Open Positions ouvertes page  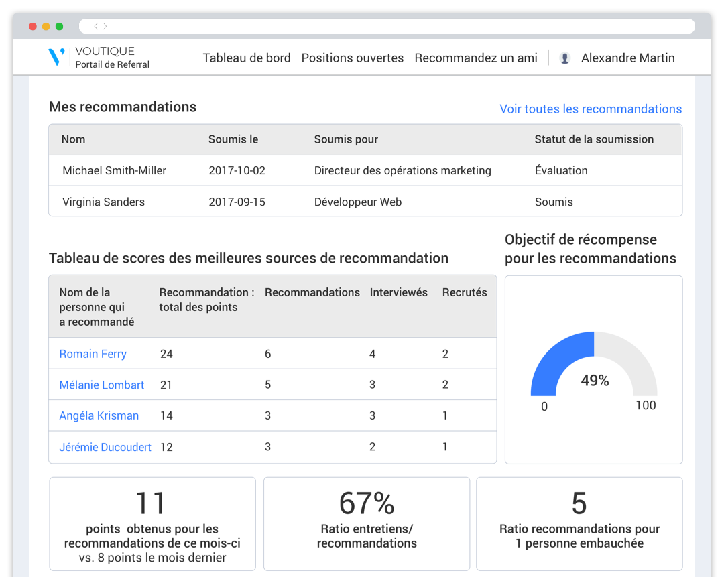[353, 58]
